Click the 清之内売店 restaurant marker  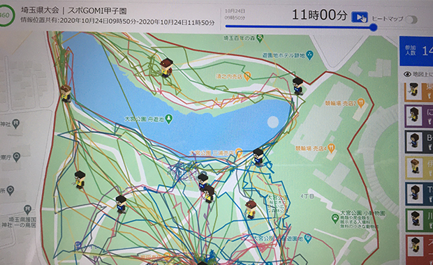247,76
